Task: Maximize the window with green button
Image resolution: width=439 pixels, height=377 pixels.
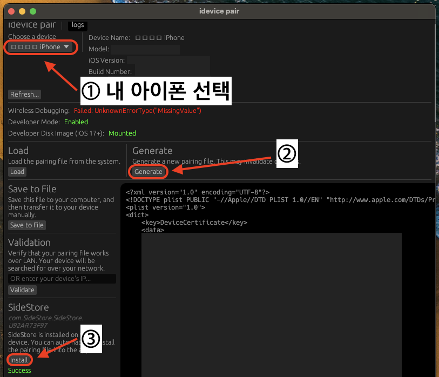Action: [x=33, y=11]
